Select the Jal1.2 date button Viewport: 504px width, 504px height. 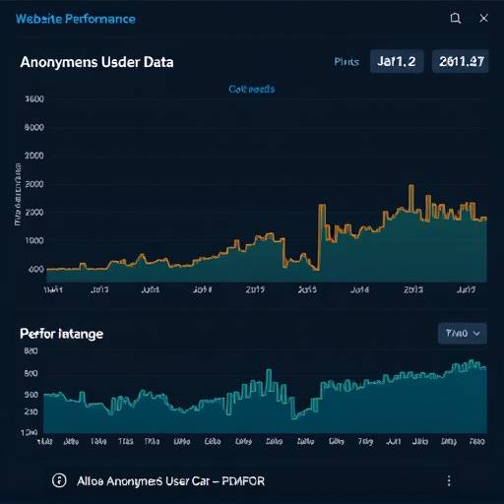pos(397,61)
